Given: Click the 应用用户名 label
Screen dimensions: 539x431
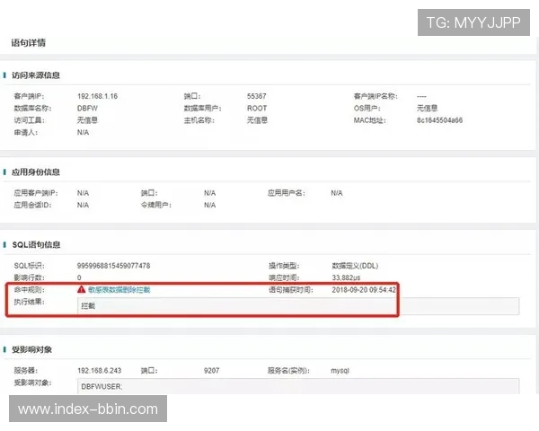Looking at the screenshot, I should tap(287, 193).
